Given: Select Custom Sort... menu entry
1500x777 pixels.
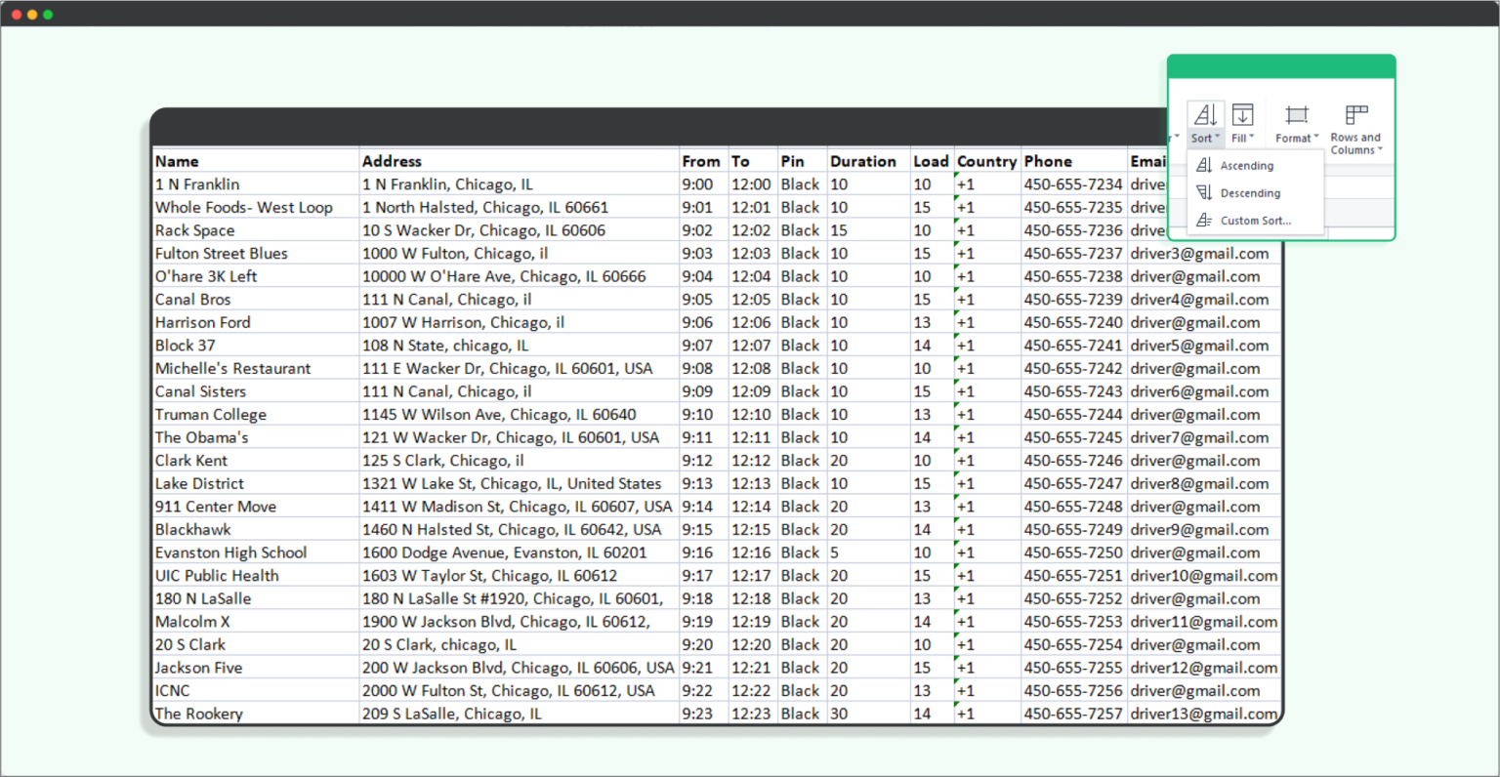Looking at the screenshot, I should pos(1255,221).
